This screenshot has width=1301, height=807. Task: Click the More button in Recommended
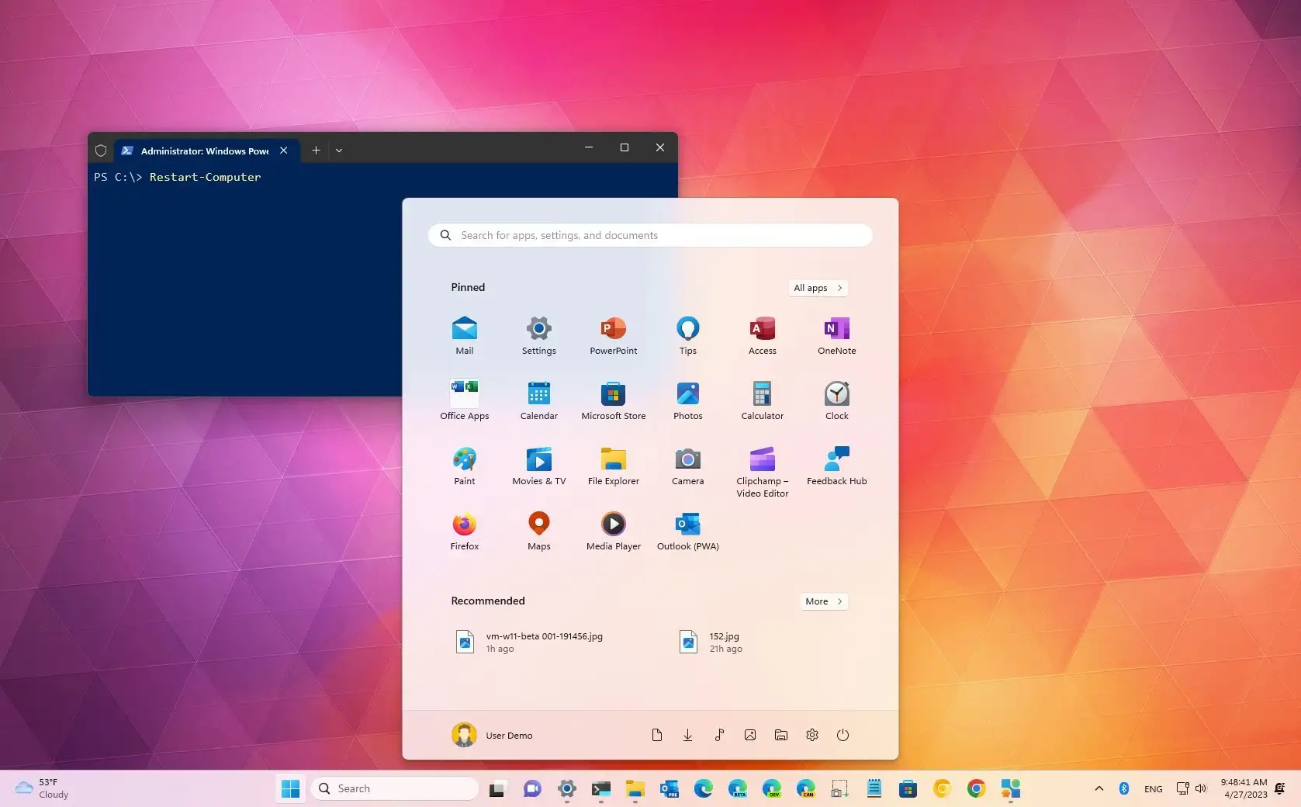tap(823, 601)
